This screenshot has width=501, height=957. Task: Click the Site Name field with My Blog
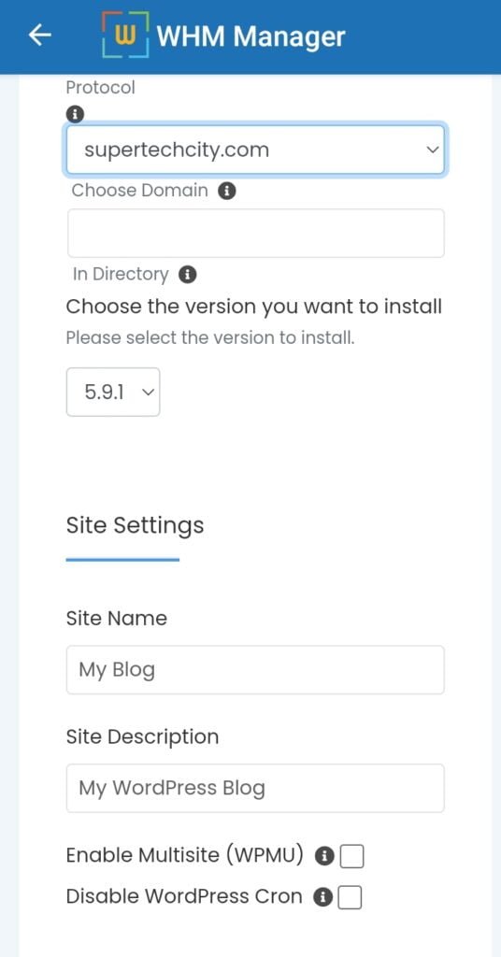coord(255,669)
